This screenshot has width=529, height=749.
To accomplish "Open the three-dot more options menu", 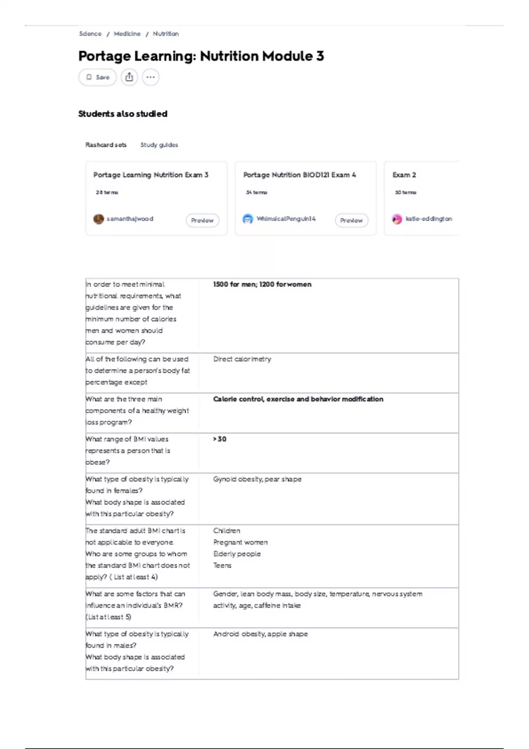I will (x=150, y=77).
